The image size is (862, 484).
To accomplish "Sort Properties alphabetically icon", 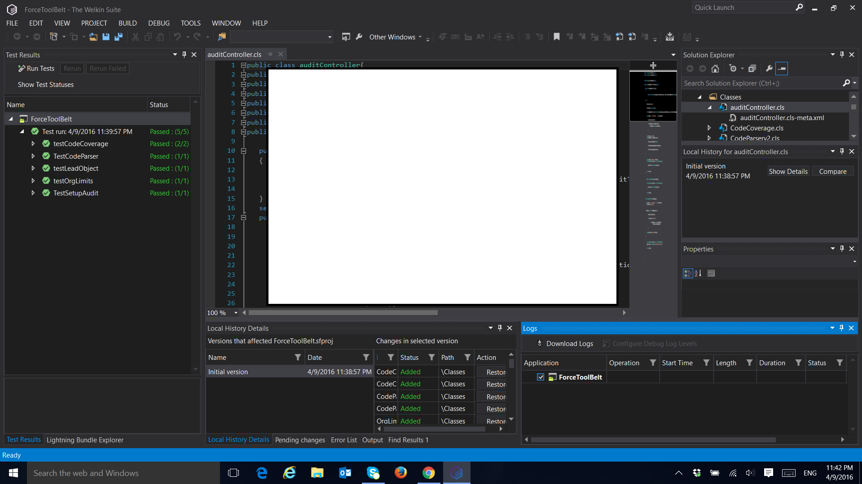I will tap(698, 273).
